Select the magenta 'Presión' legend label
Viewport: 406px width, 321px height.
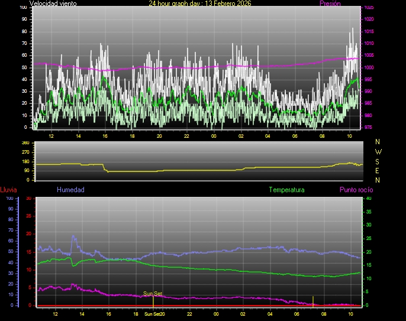pyautogui.click(x=330, y=4)
